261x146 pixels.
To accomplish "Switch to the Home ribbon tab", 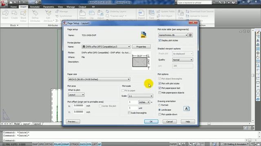I will [13, 7].
